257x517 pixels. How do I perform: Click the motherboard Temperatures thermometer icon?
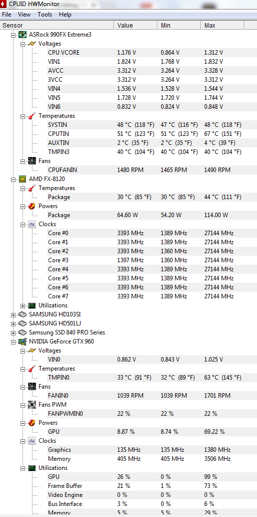32,116
